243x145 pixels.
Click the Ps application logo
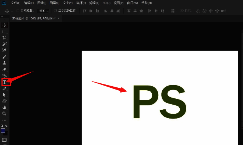[4, 3]
